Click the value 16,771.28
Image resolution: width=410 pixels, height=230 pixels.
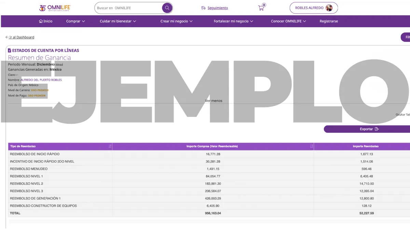tap(213, 154)
